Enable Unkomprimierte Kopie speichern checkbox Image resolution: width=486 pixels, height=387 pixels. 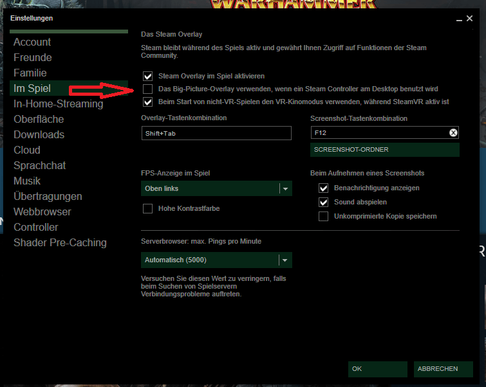(x=324, y=216)
